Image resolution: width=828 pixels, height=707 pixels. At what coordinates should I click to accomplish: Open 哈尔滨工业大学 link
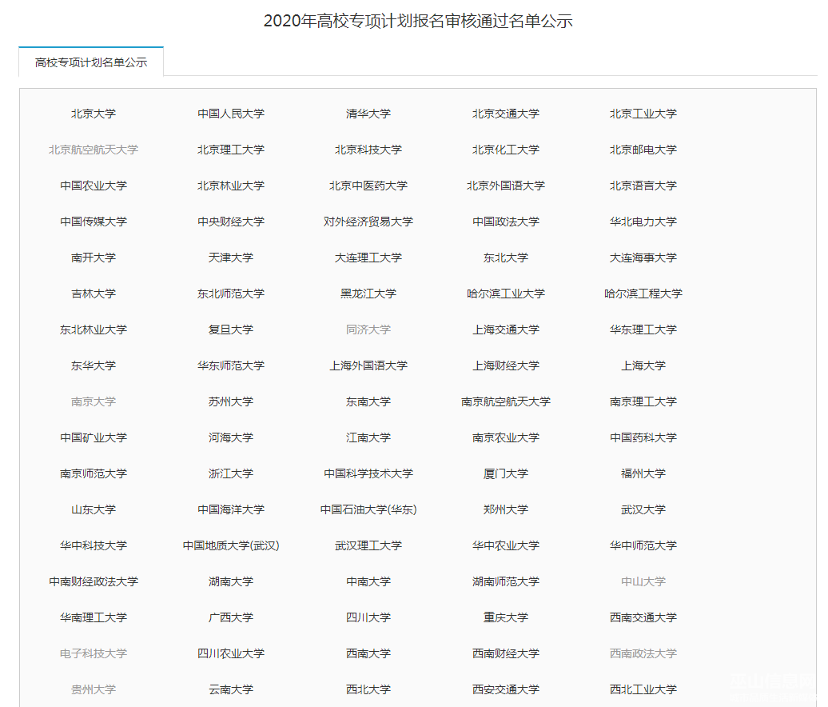tap(505, 294)
